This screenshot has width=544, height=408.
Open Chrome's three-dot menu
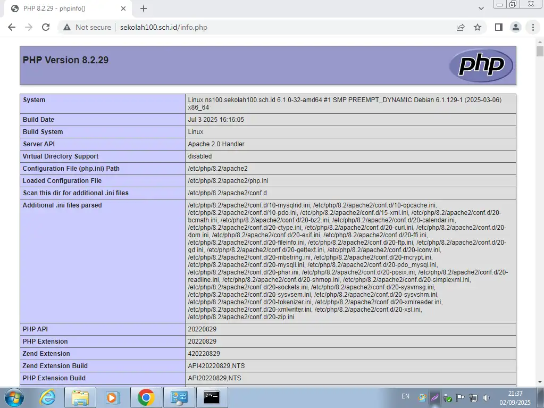pyautogui.click(x=533, y=27)
